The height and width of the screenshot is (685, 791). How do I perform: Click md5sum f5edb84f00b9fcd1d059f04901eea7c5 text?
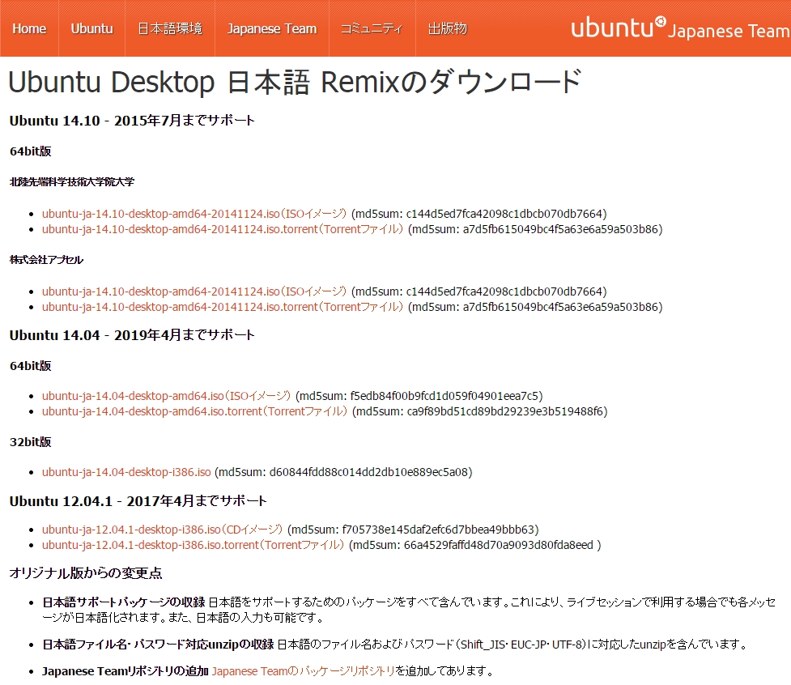419,396
